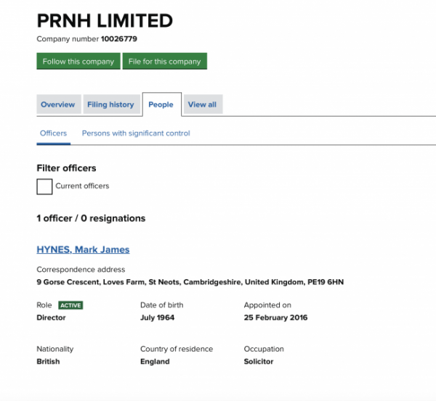436x401 pixels.
Task: Click the 9 Gorse Crescent correspondence address
Action: pos(190,282)
